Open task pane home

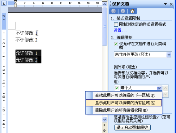pyautogui.click(x=132, y=11)
